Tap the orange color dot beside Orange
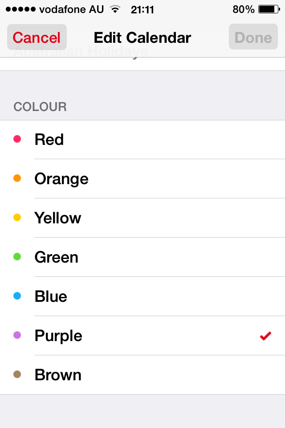285x428 pixels. coord(17,178)
